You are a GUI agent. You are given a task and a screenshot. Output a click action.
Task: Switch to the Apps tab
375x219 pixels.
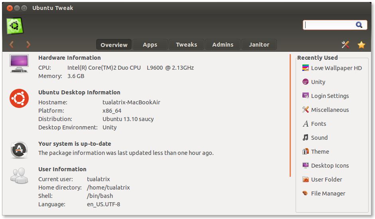point(150,45)
